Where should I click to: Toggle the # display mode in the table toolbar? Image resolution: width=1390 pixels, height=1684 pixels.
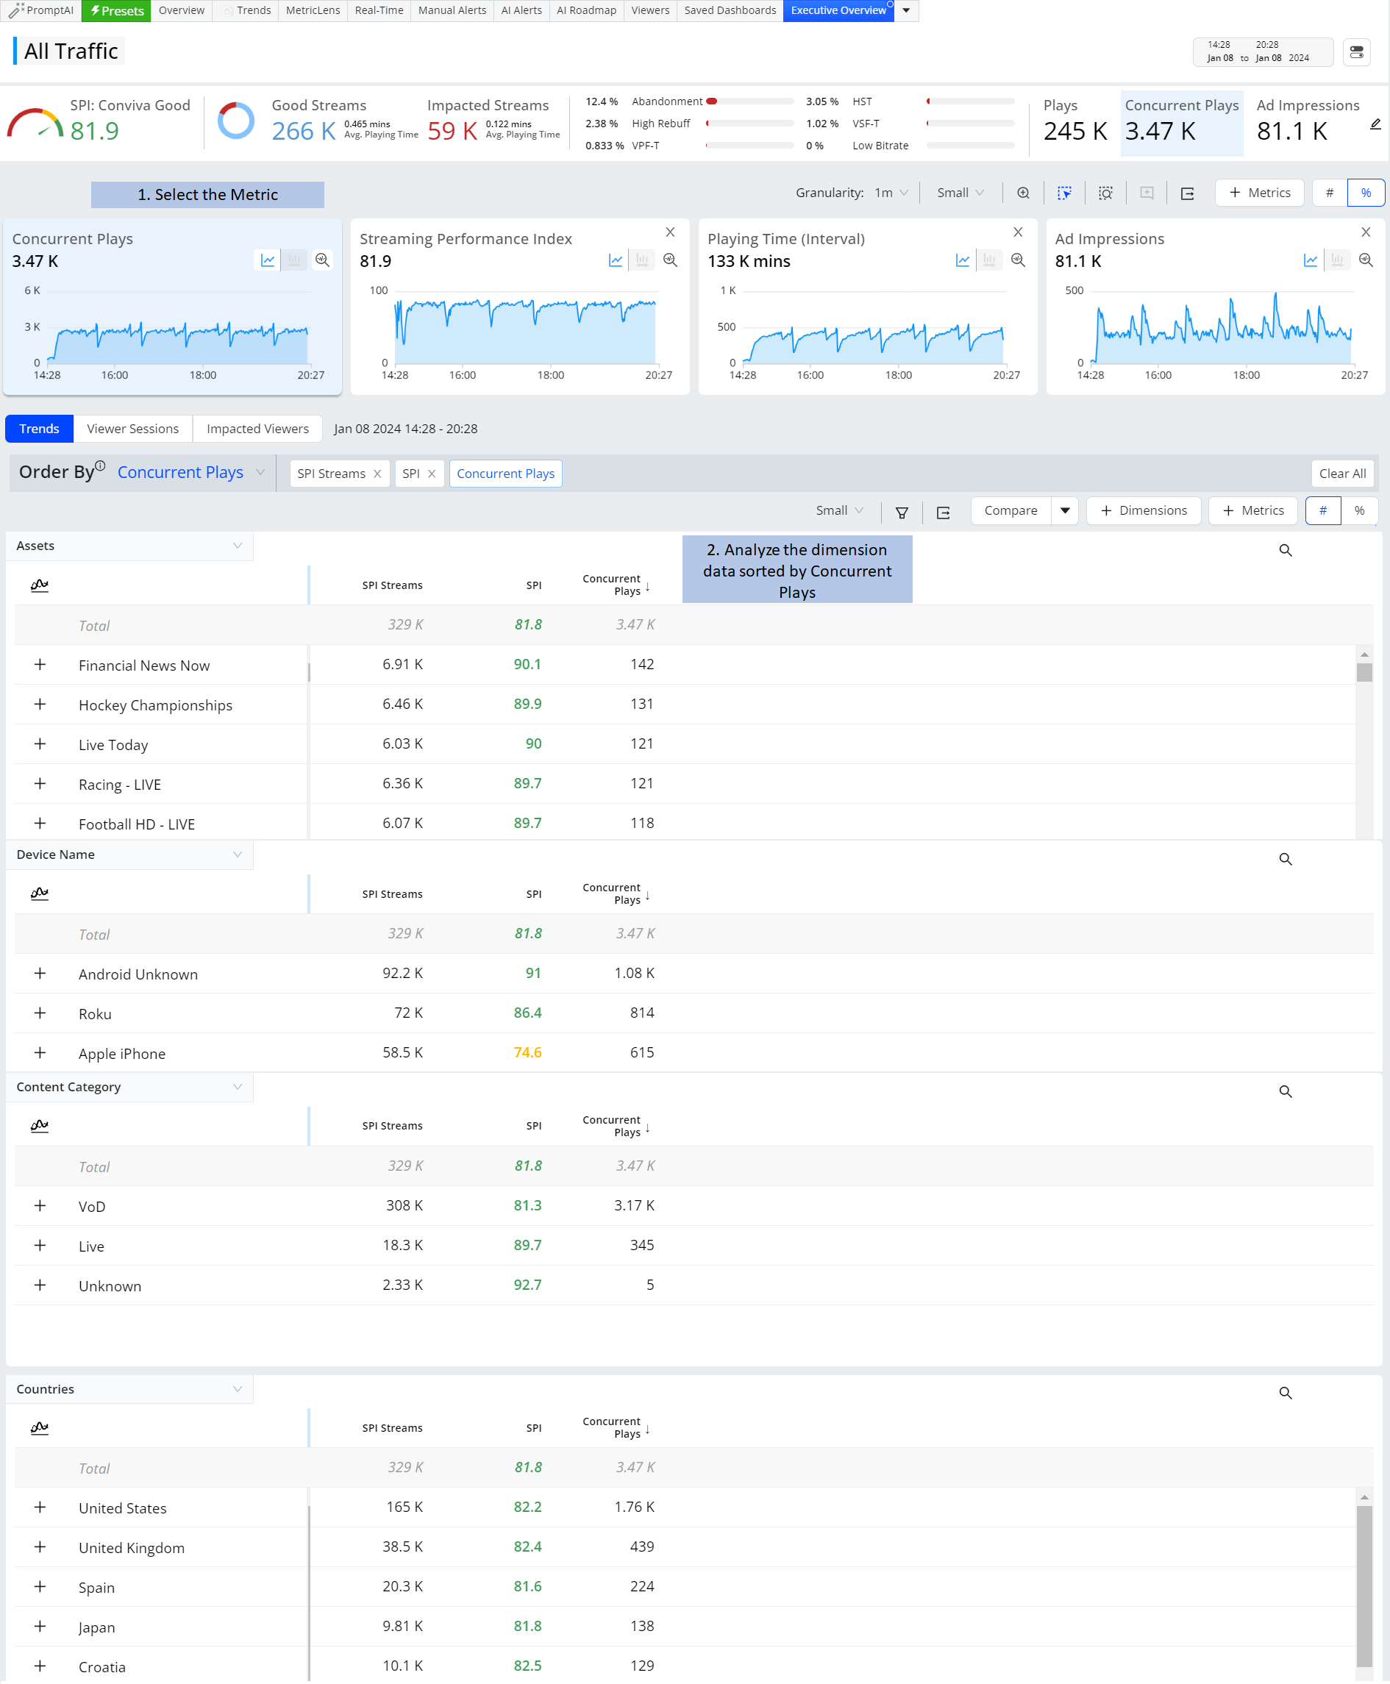point(1323,510)
